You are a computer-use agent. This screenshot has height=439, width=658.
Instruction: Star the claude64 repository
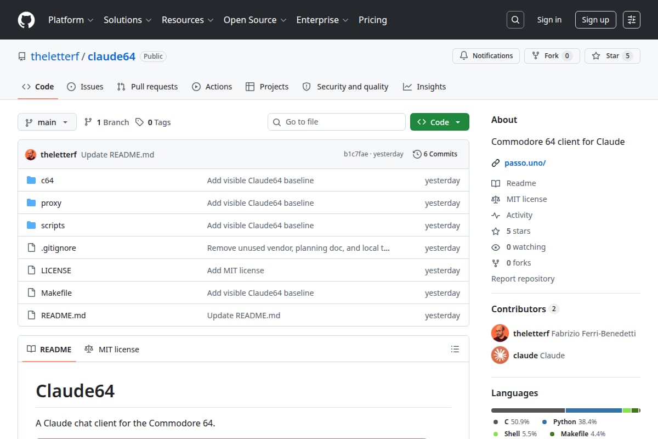tap(612, 56)
